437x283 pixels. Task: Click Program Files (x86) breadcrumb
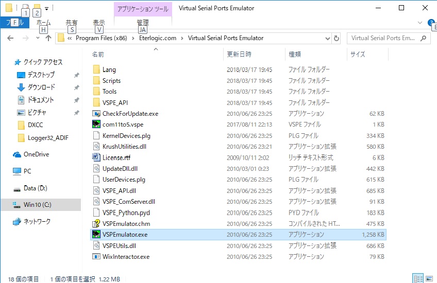[102, 38]
